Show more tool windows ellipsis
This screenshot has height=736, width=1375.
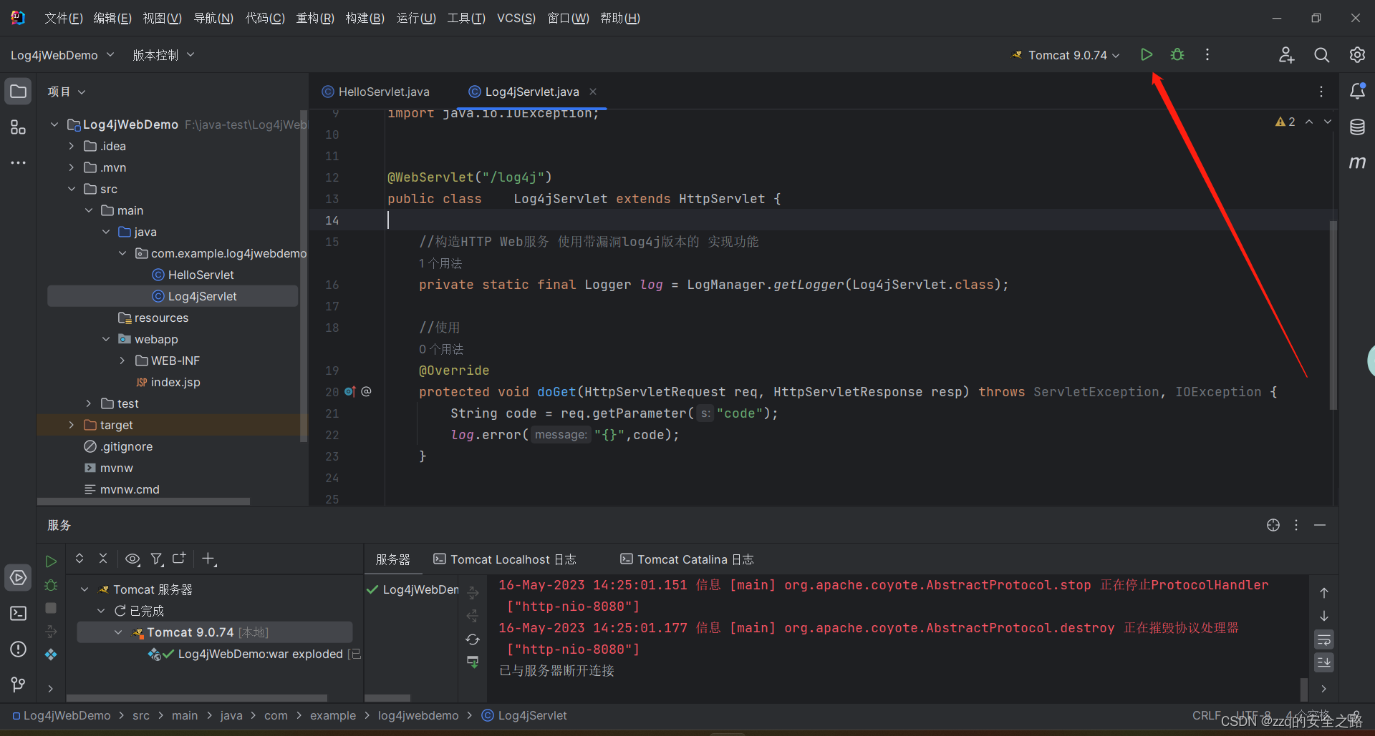point(18,163)
